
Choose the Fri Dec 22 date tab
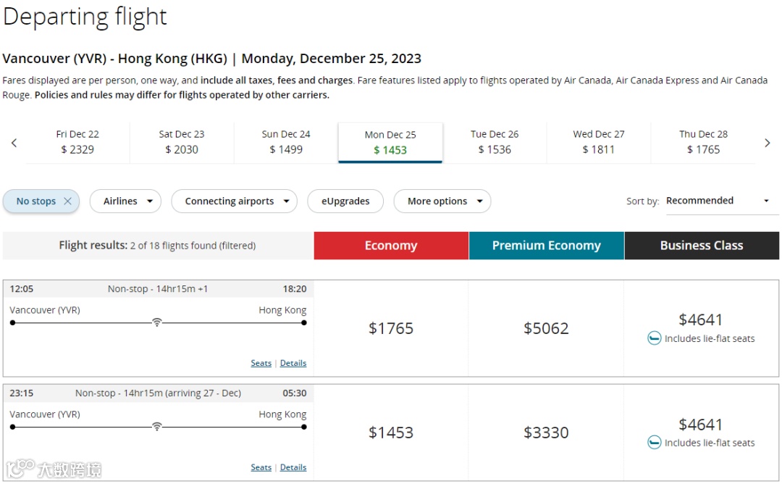click(x=77, y=142)
